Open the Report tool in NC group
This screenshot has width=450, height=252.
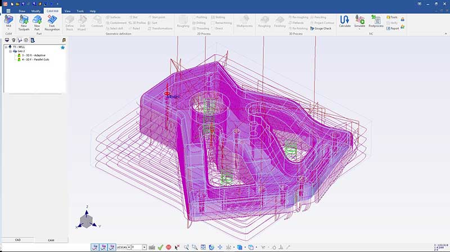pos(391,27)
